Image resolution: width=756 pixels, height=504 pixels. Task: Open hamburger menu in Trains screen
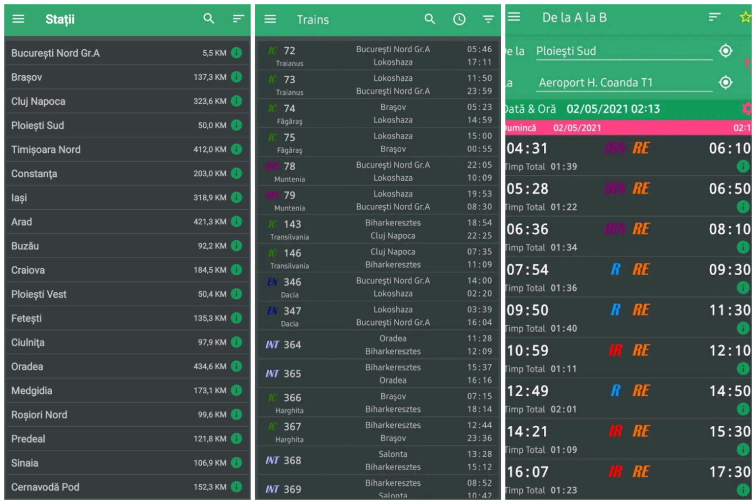270,19
